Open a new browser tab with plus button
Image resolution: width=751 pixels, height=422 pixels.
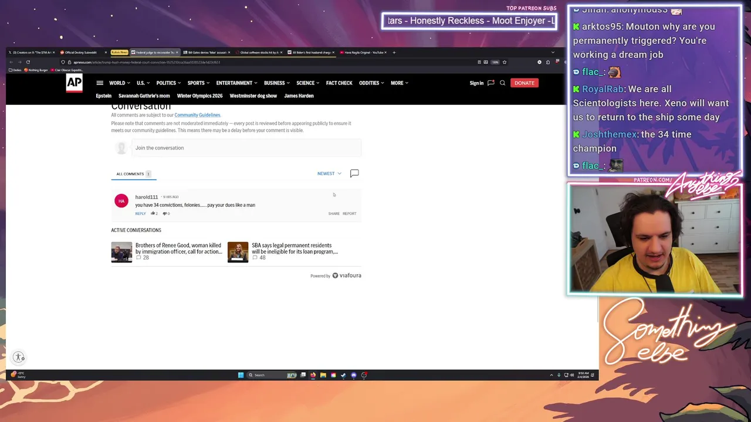pos(394,52)
